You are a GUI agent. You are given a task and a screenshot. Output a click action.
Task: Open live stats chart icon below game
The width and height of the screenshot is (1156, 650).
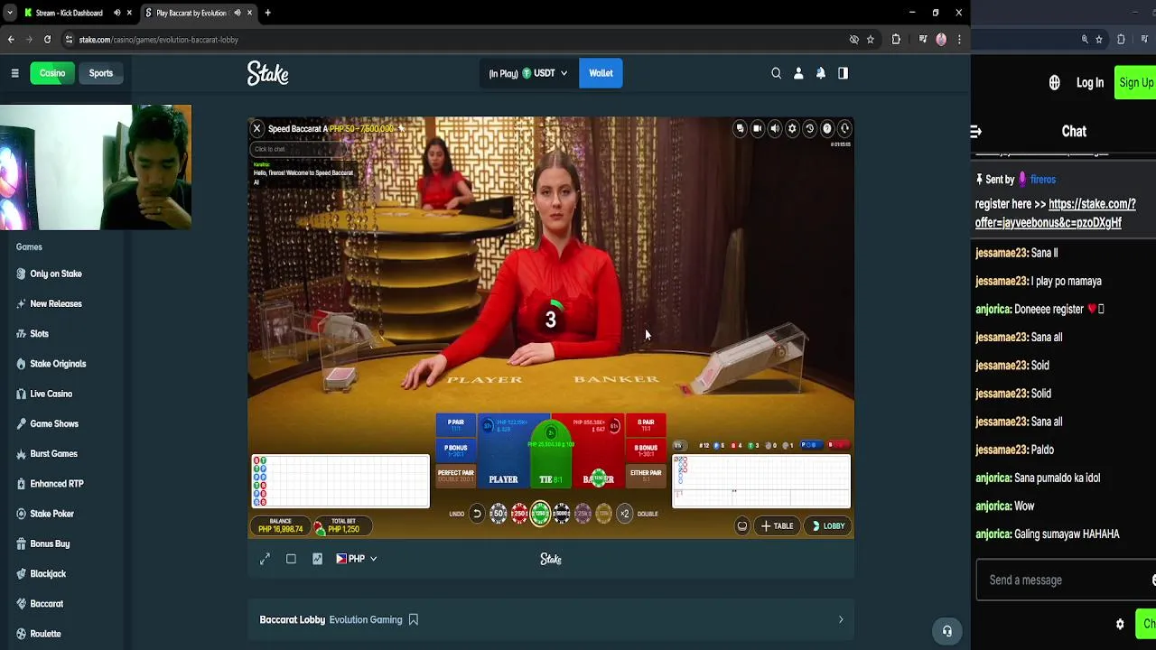click(x=317, y=559)
